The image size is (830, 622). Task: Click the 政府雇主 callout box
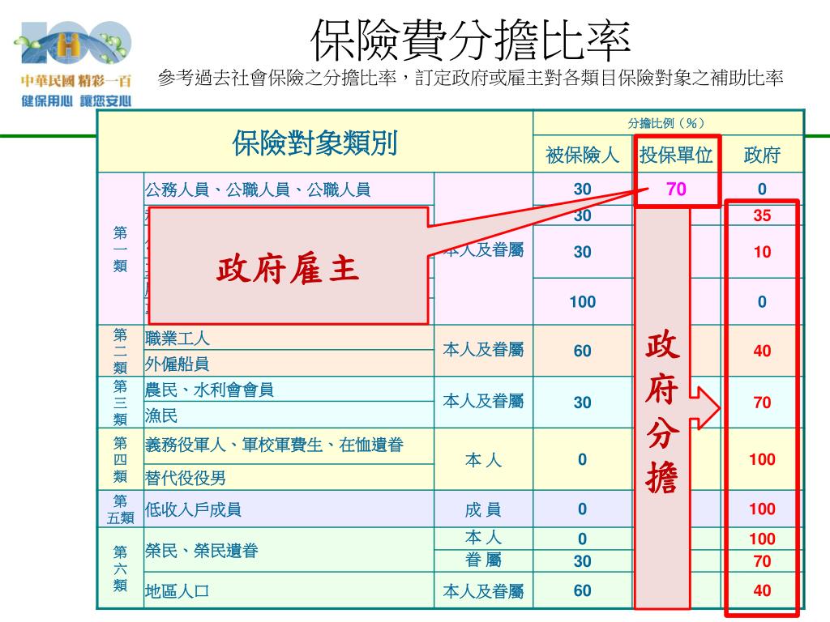(289, 266)
